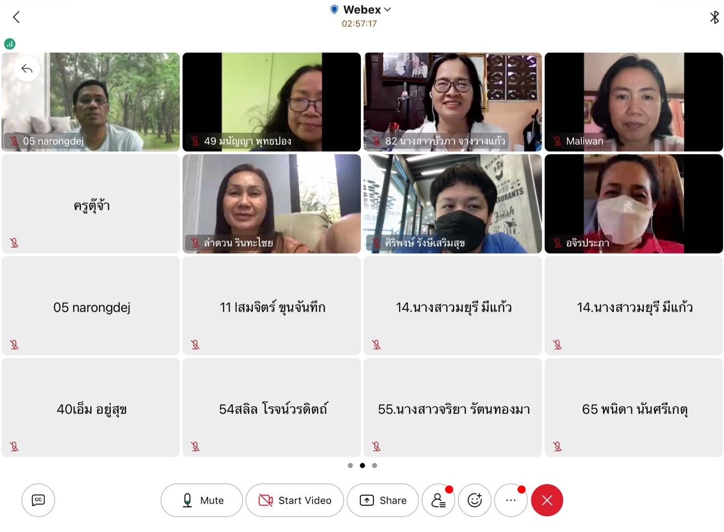Select the ครูตุ๊จ้า participant tile
This screenshot has height=532, width=724.
tap(91, 204)
